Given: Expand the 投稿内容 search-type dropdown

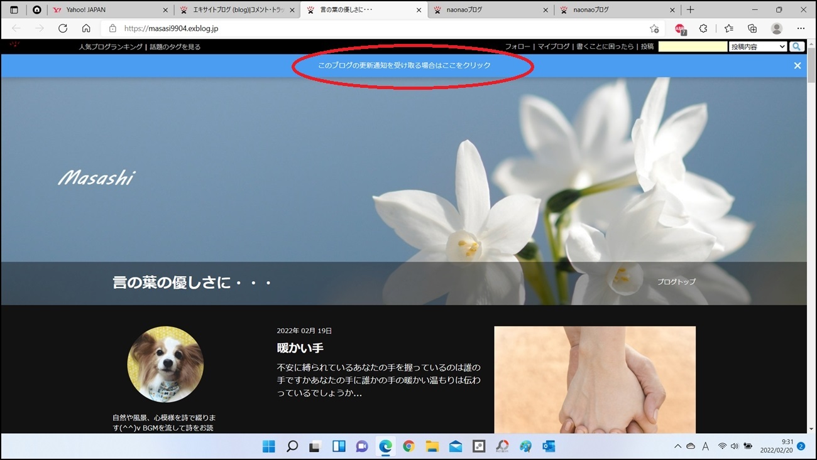Looking at the screenshot, I should pos(758,46).
